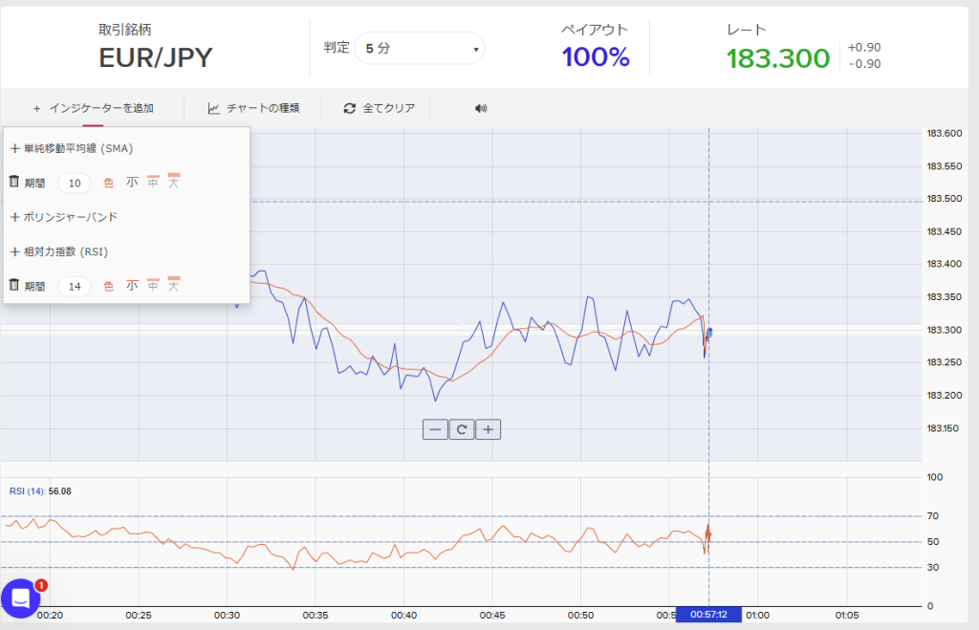Open the チャートの種類 chart type menu

click(x=253, y=108)
